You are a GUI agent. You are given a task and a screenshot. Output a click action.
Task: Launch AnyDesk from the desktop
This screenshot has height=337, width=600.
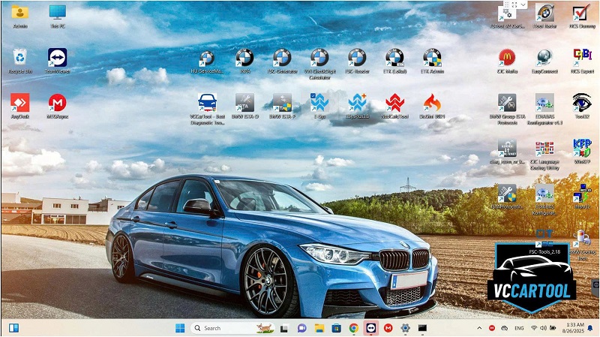(20, 106)
